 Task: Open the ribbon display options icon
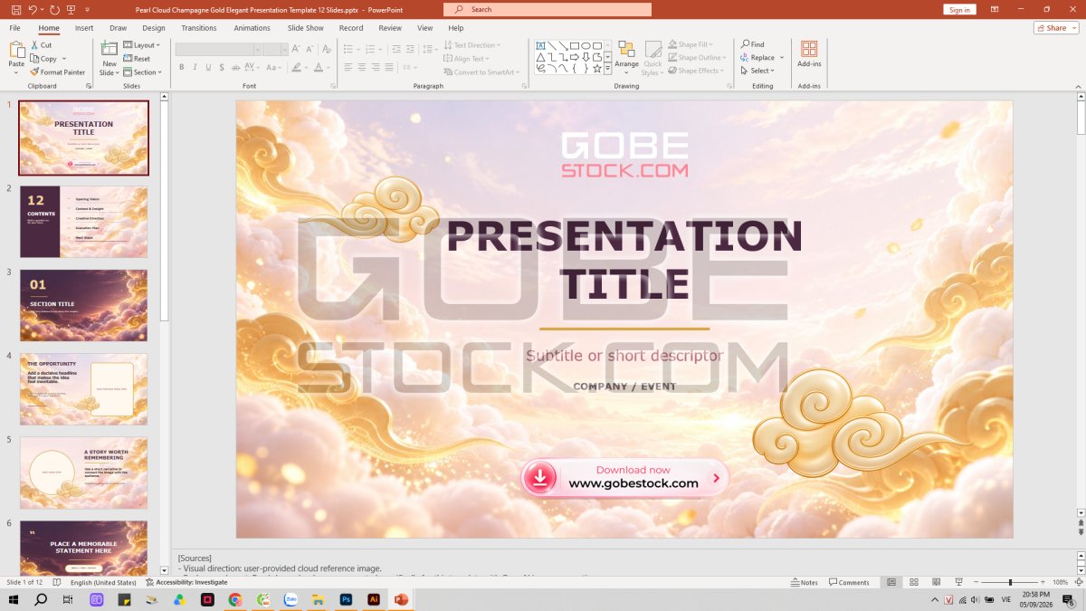(x=995, y=9)
